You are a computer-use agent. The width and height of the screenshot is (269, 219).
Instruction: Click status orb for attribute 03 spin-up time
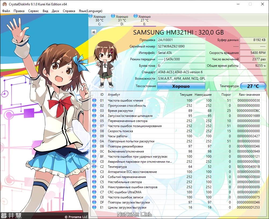tap(94, 110)
